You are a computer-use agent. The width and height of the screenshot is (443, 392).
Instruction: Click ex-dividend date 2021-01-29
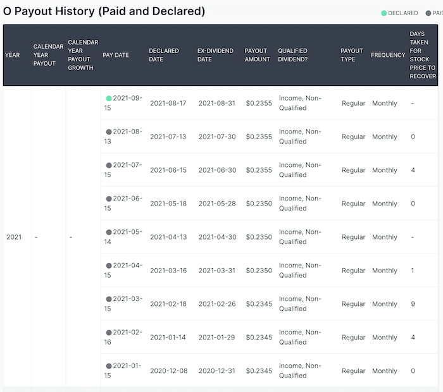[x=216, y=337]
